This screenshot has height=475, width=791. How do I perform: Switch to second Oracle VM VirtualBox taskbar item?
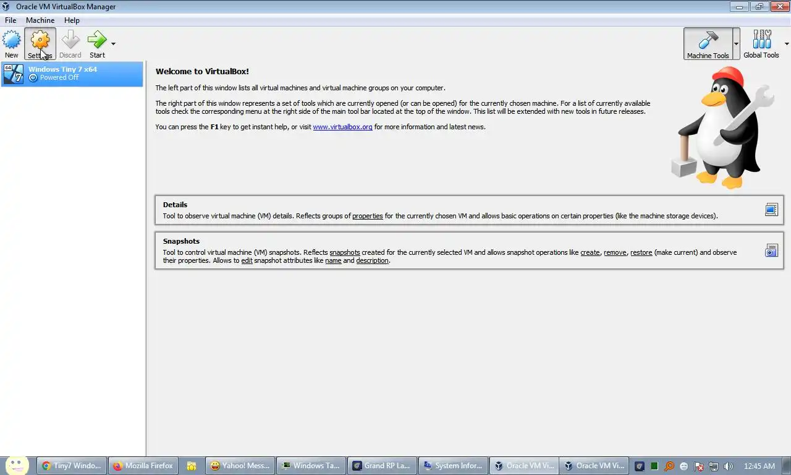point(593,466)
